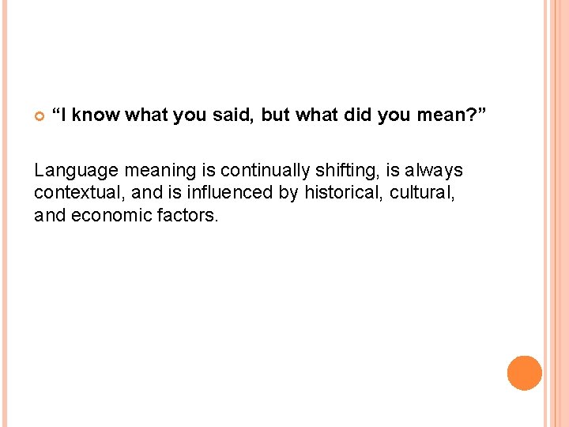Click the word "cultural," ending the second line
Image resolution: width=569 pixels, height=427 pixels.
click(x=422, y=192)
